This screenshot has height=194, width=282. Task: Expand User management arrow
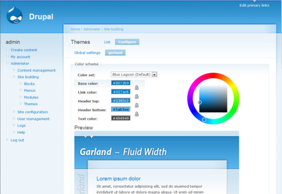click(x=14, y=118)
